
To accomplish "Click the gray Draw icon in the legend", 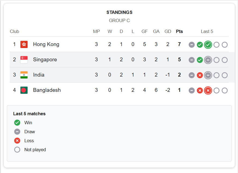I will coord(17,132).
